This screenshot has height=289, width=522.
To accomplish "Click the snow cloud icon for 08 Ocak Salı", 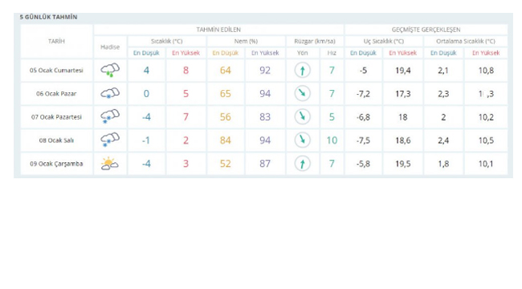I will 110,140.
